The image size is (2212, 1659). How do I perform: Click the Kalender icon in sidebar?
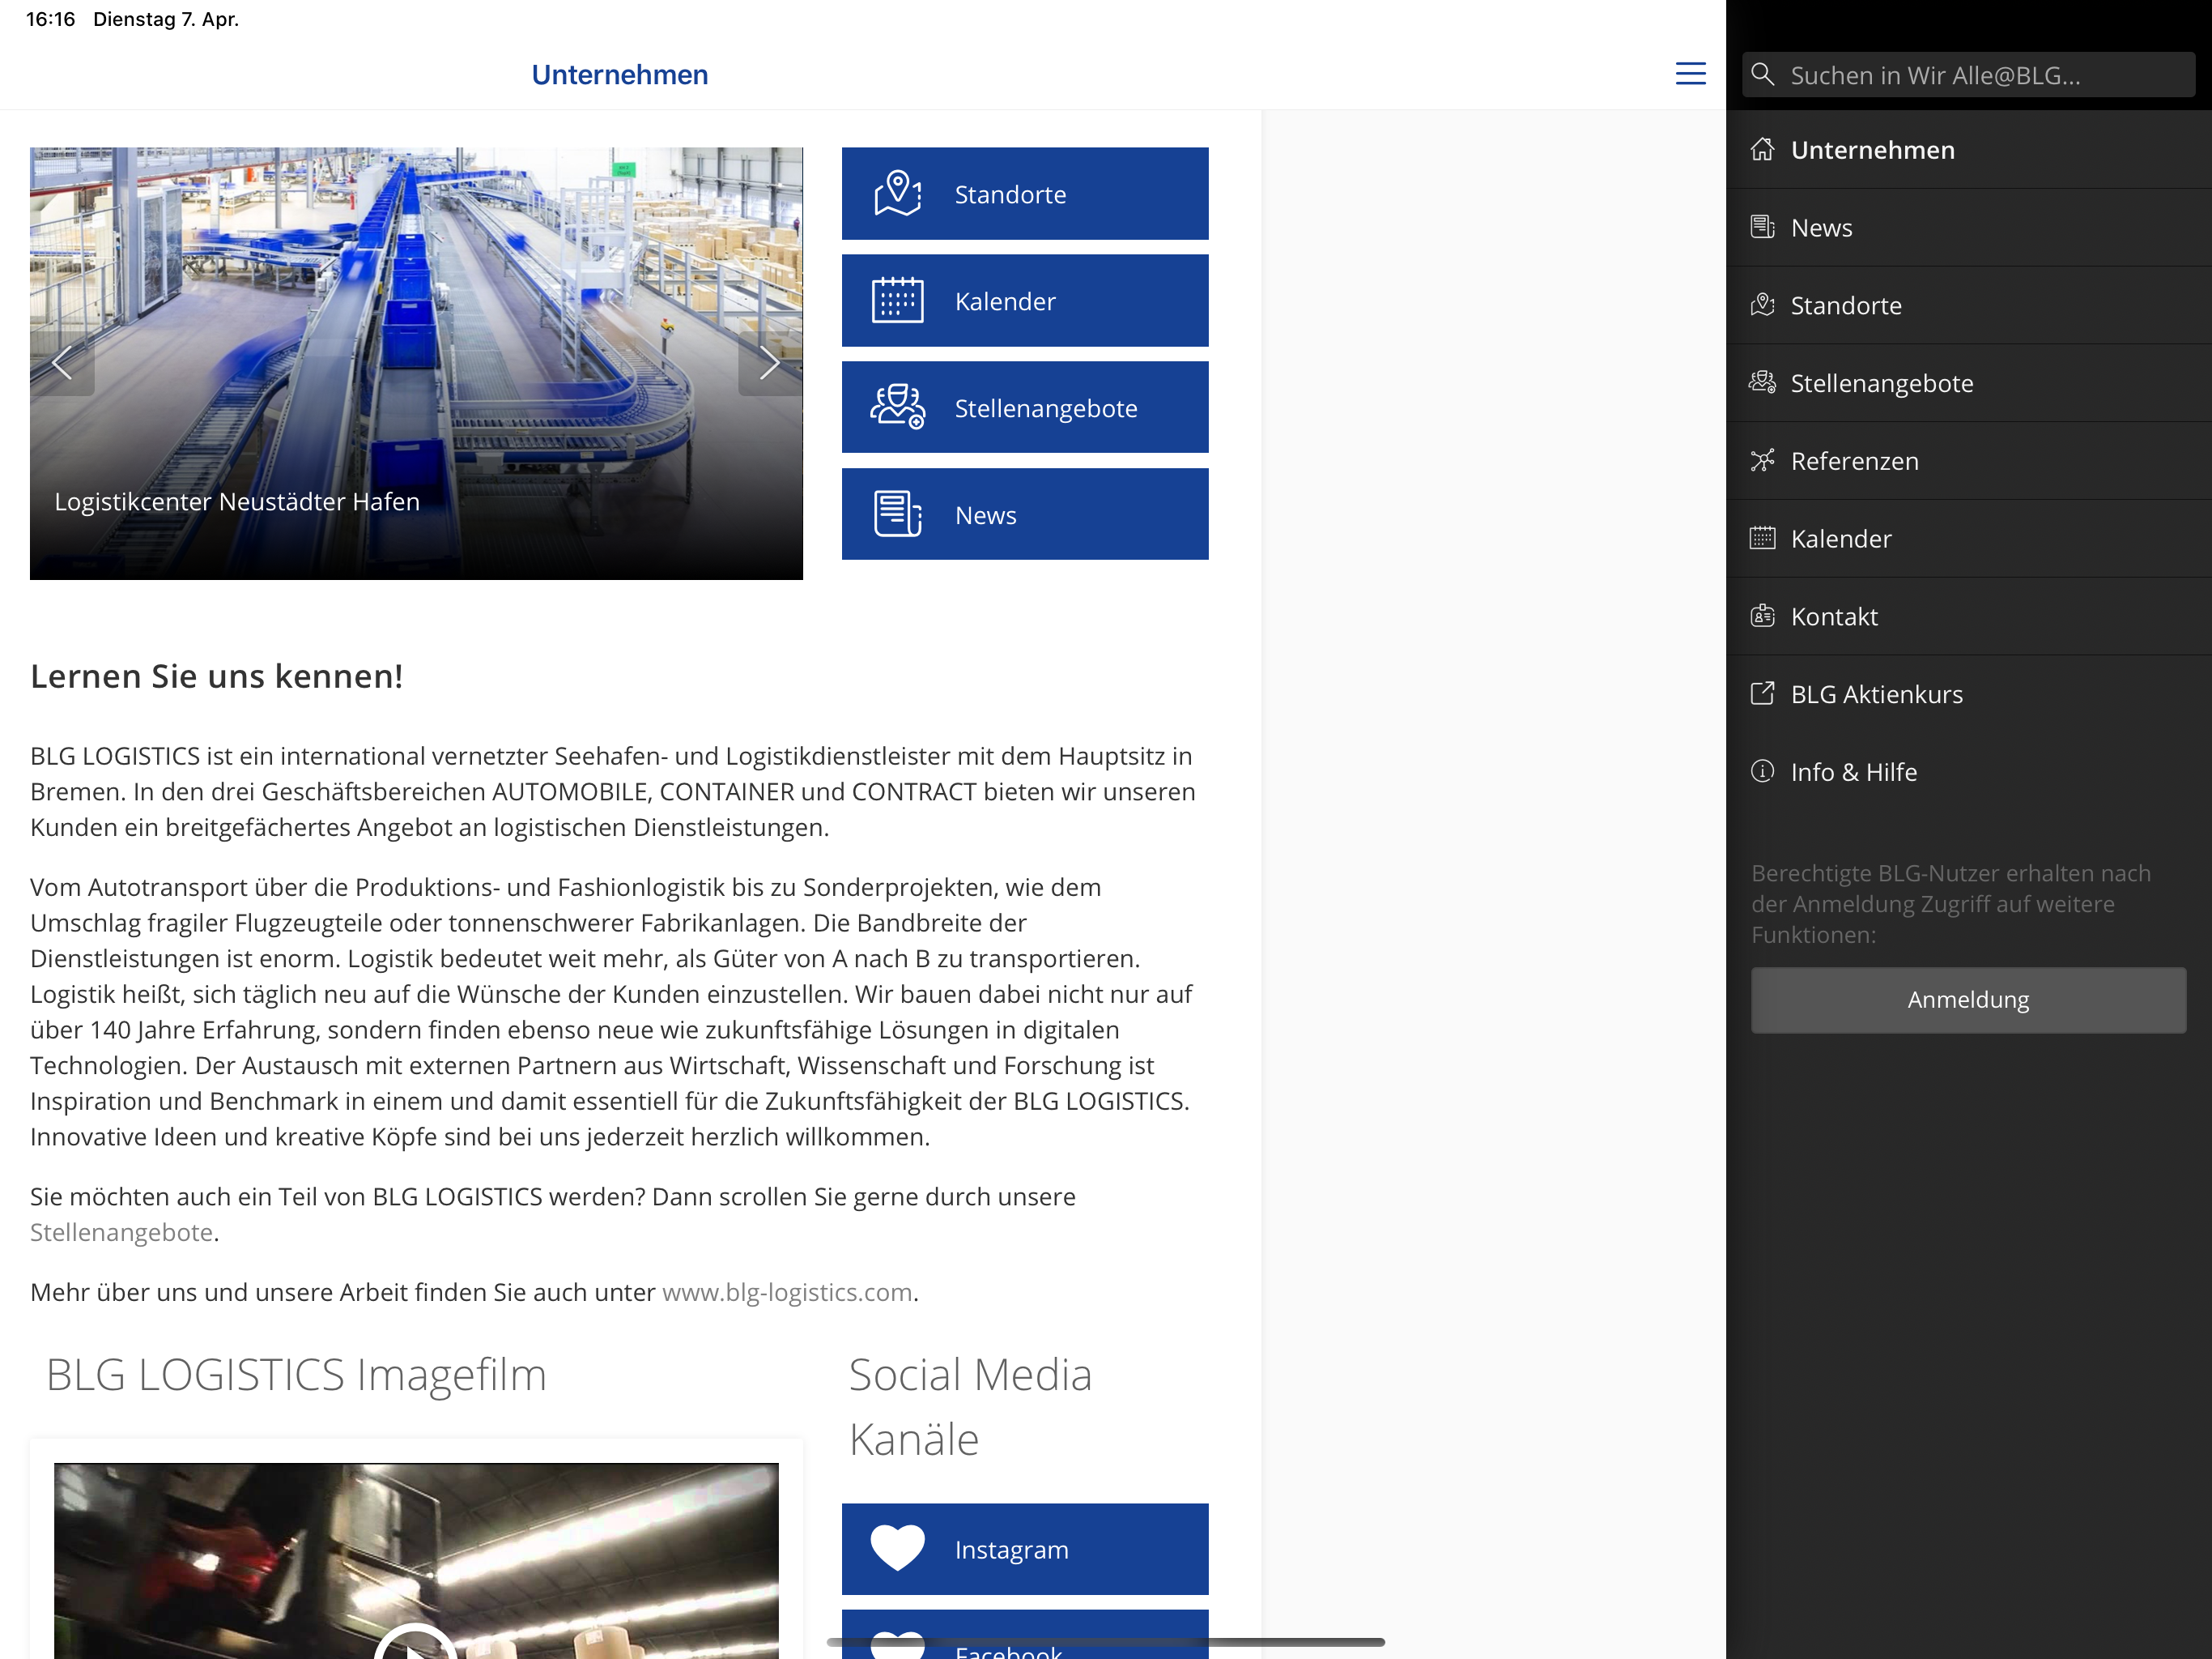coord(1762,539)
